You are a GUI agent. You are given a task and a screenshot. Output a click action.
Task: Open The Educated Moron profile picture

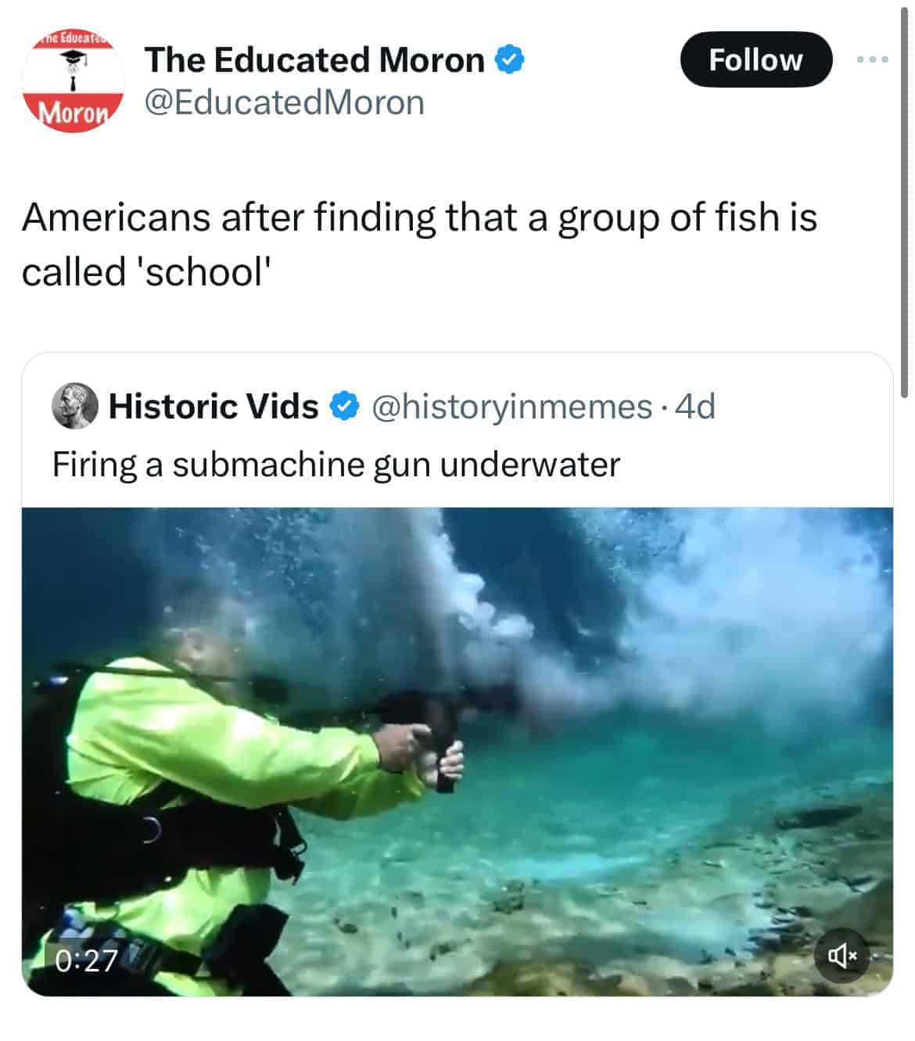click(73, 81)
